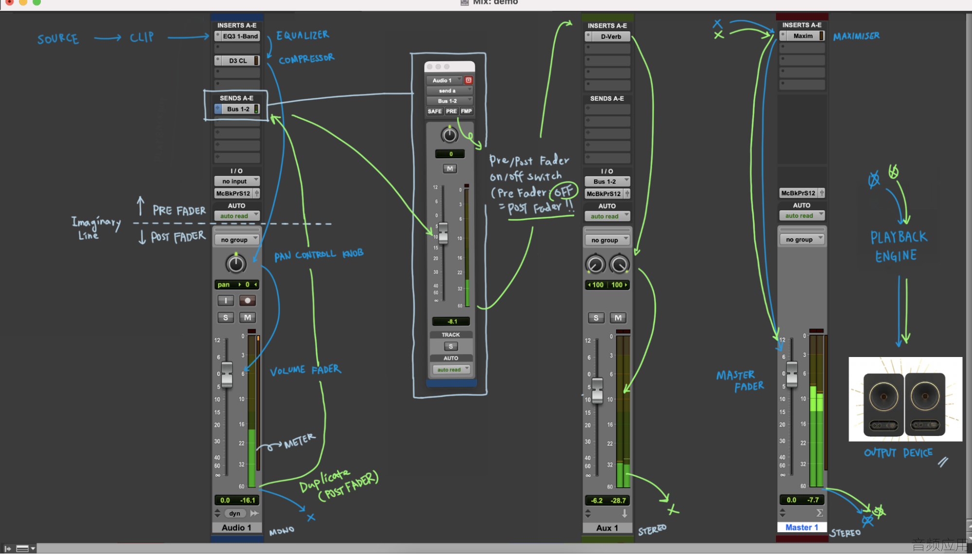Open Audio 1 auto read automation menu
The image size is (972, 554).
click(237, 216)
